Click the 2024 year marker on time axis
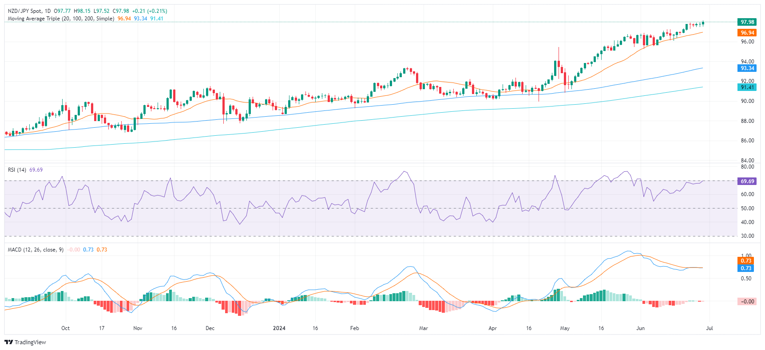The image size is (765, 350). tap(279, 328)
